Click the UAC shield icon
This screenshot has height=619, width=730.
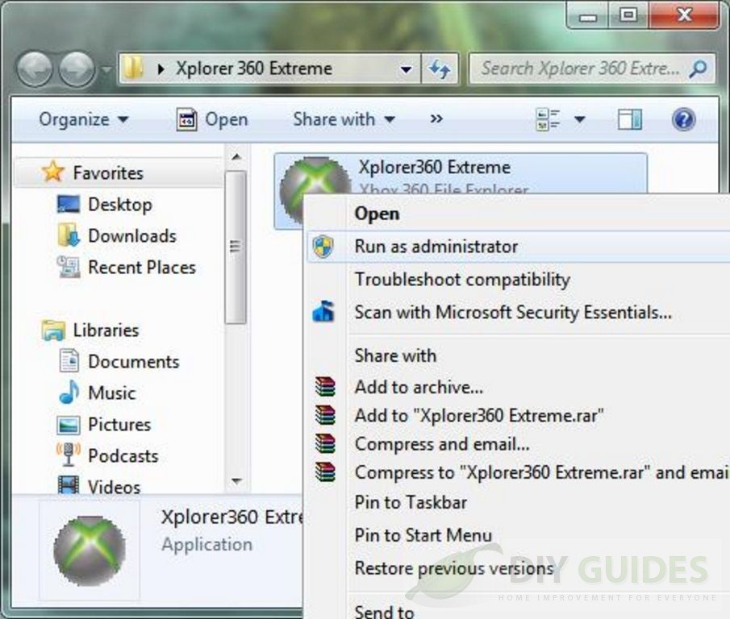(x=323, y=247)
